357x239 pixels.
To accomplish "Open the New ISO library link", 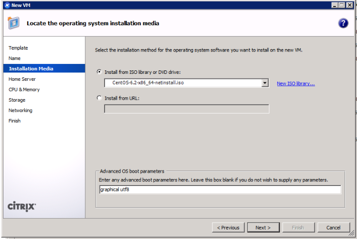I will [x=296, y=83].
